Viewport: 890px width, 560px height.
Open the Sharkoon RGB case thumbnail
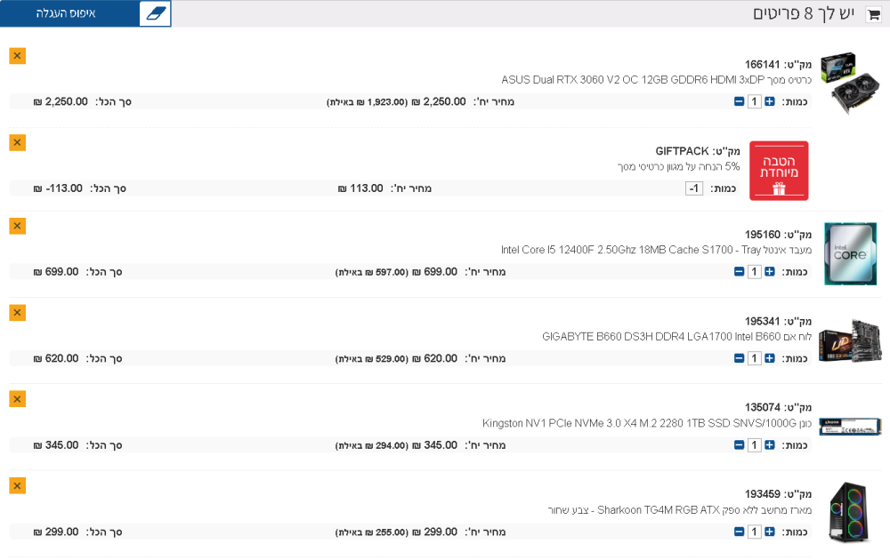(850, 513)
